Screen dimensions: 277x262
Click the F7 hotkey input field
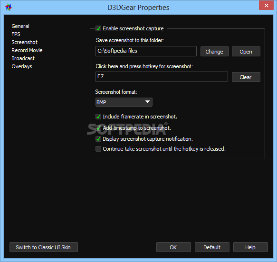click(x=162, y=77)
